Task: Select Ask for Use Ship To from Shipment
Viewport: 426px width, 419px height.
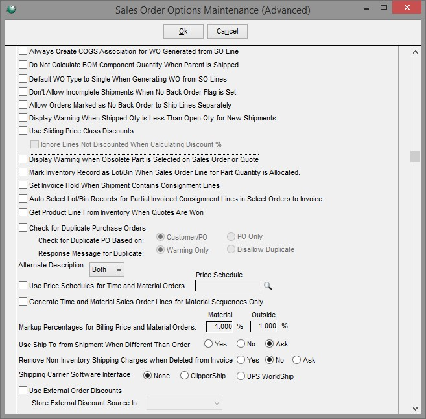Action: pyautogui.click(x=269, y=344)
